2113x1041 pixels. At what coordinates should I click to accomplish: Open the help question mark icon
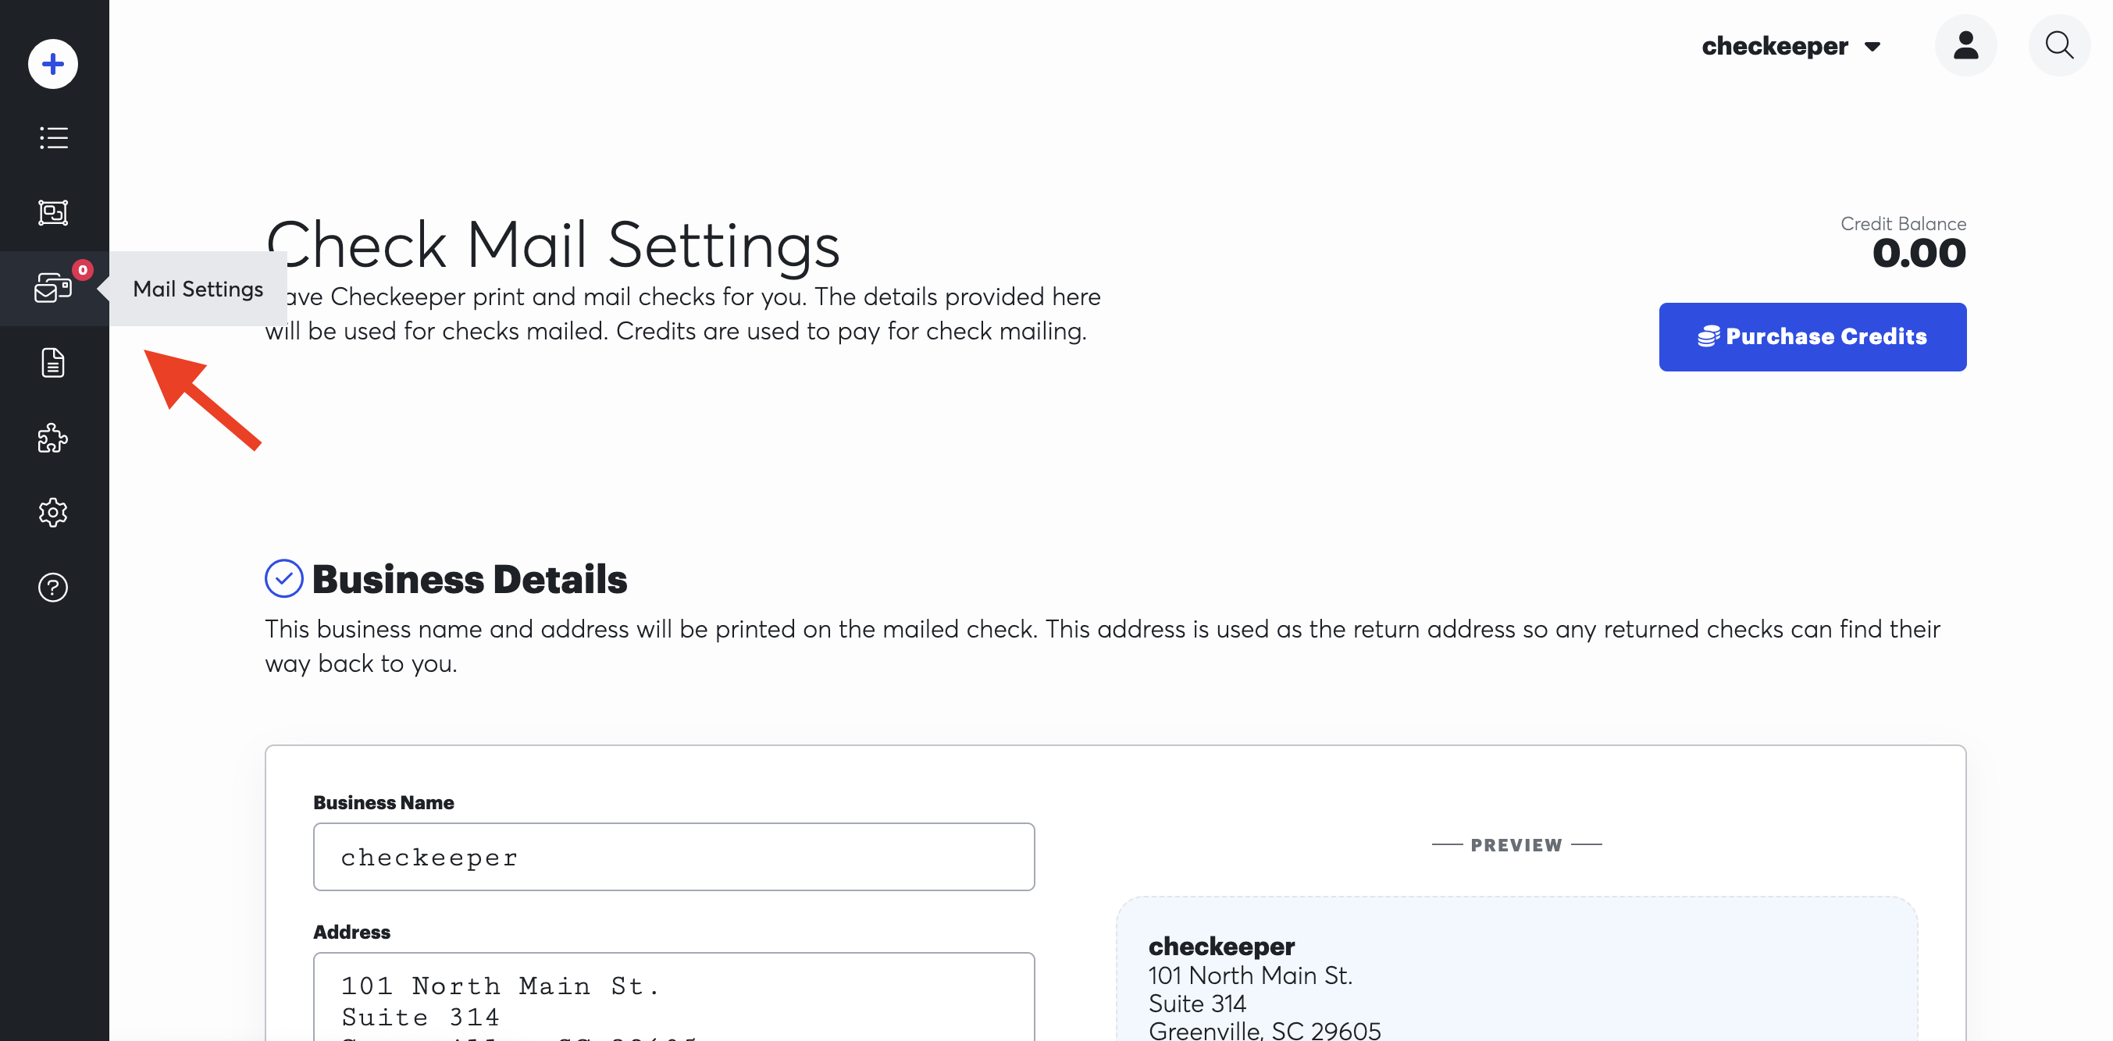pos(53,587)
